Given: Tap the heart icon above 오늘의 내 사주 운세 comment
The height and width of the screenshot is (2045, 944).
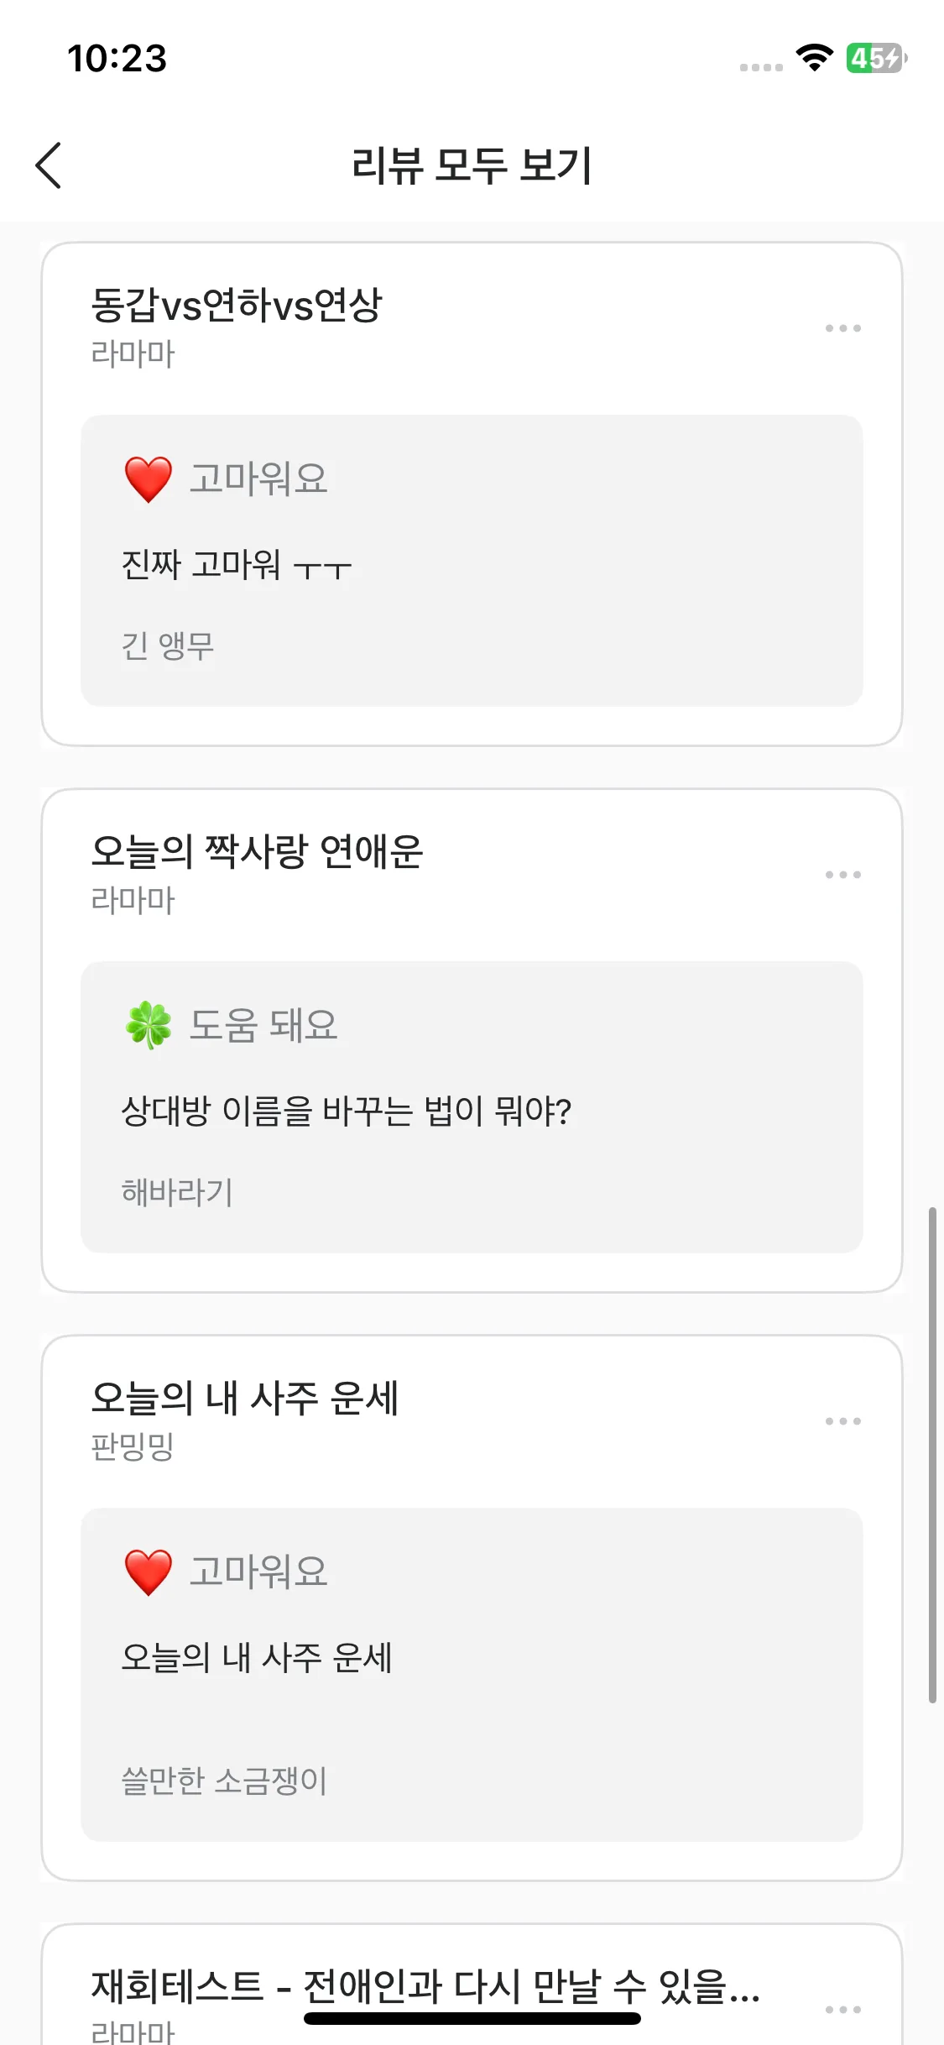Looking at the screenshot, I should tap(149, 1572).
